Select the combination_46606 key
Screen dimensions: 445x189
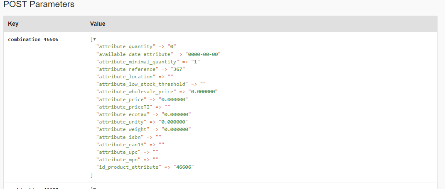click(x=33, y=39)
